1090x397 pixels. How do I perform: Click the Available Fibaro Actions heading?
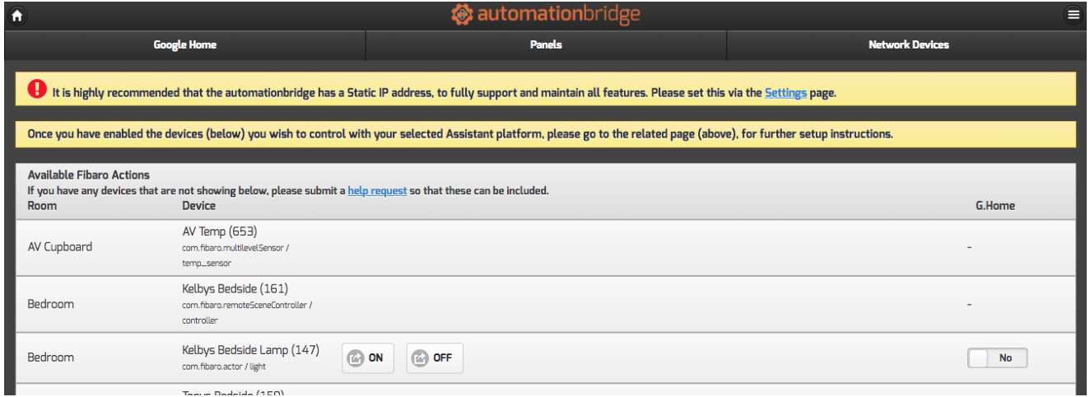(88, 175)
